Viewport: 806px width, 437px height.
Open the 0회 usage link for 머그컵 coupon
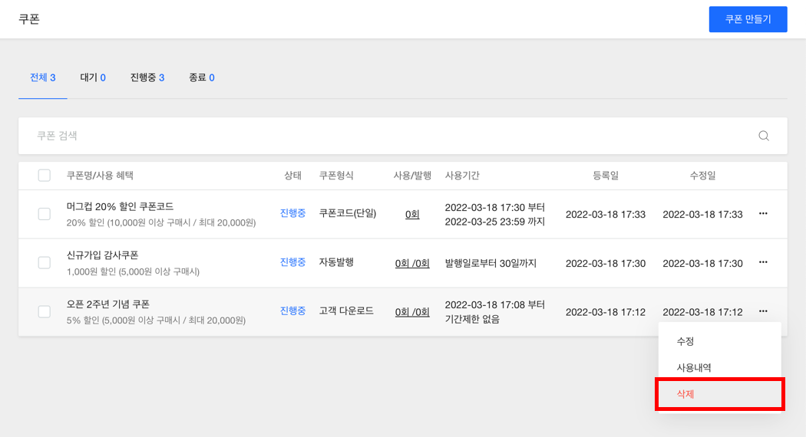(x=412, y=215)
